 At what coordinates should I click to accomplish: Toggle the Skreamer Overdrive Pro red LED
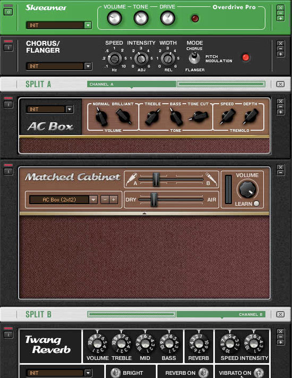click(x=195, y=18)
